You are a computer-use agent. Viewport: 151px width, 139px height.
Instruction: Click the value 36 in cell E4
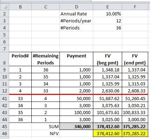click(x=107, y=28)
